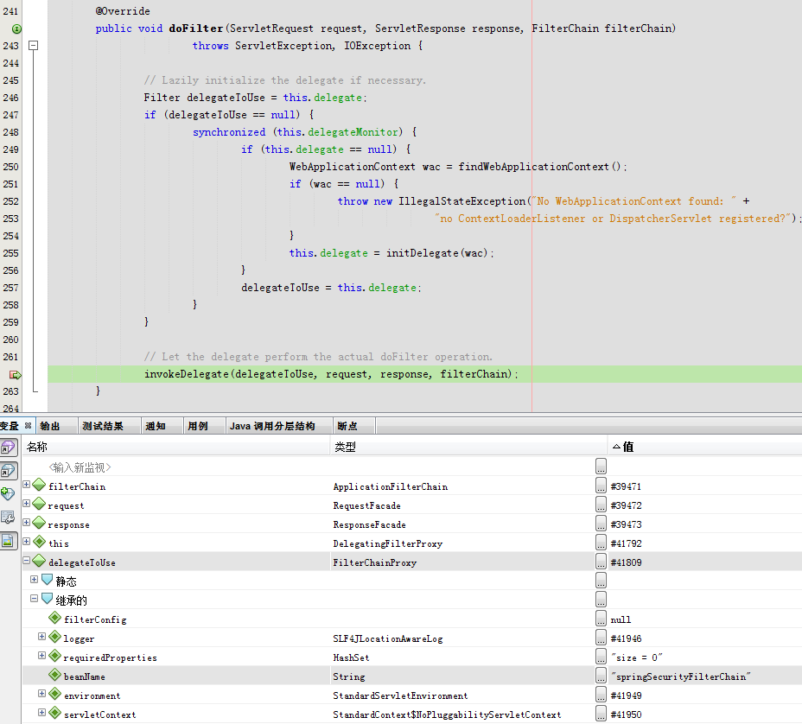Viewport: 802px width, 724px height.
Task: Collapse the delegateToUse variable node
Action: tap(27, 561)
